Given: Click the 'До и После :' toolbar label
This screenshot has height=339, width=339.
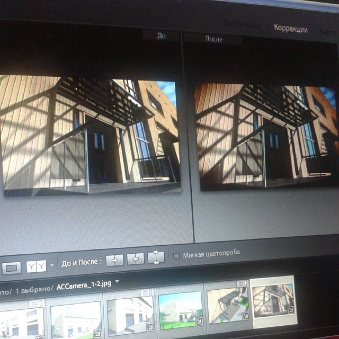Looking at the screenshot, I should tap(81, 263).
